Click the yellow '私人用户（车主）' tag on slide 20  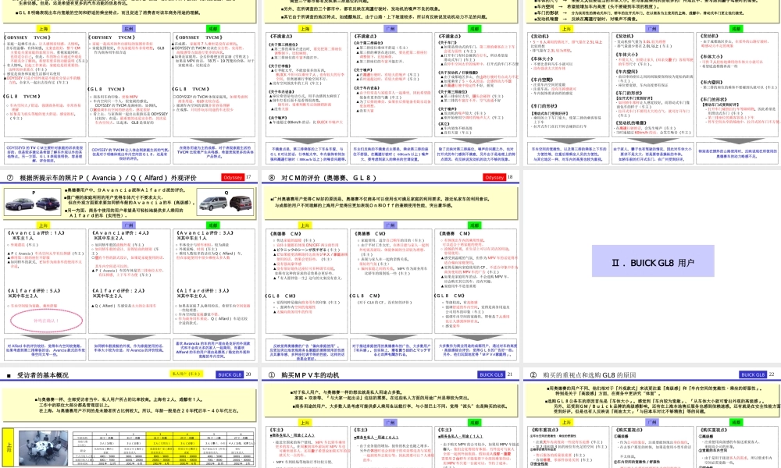(187, 374)
